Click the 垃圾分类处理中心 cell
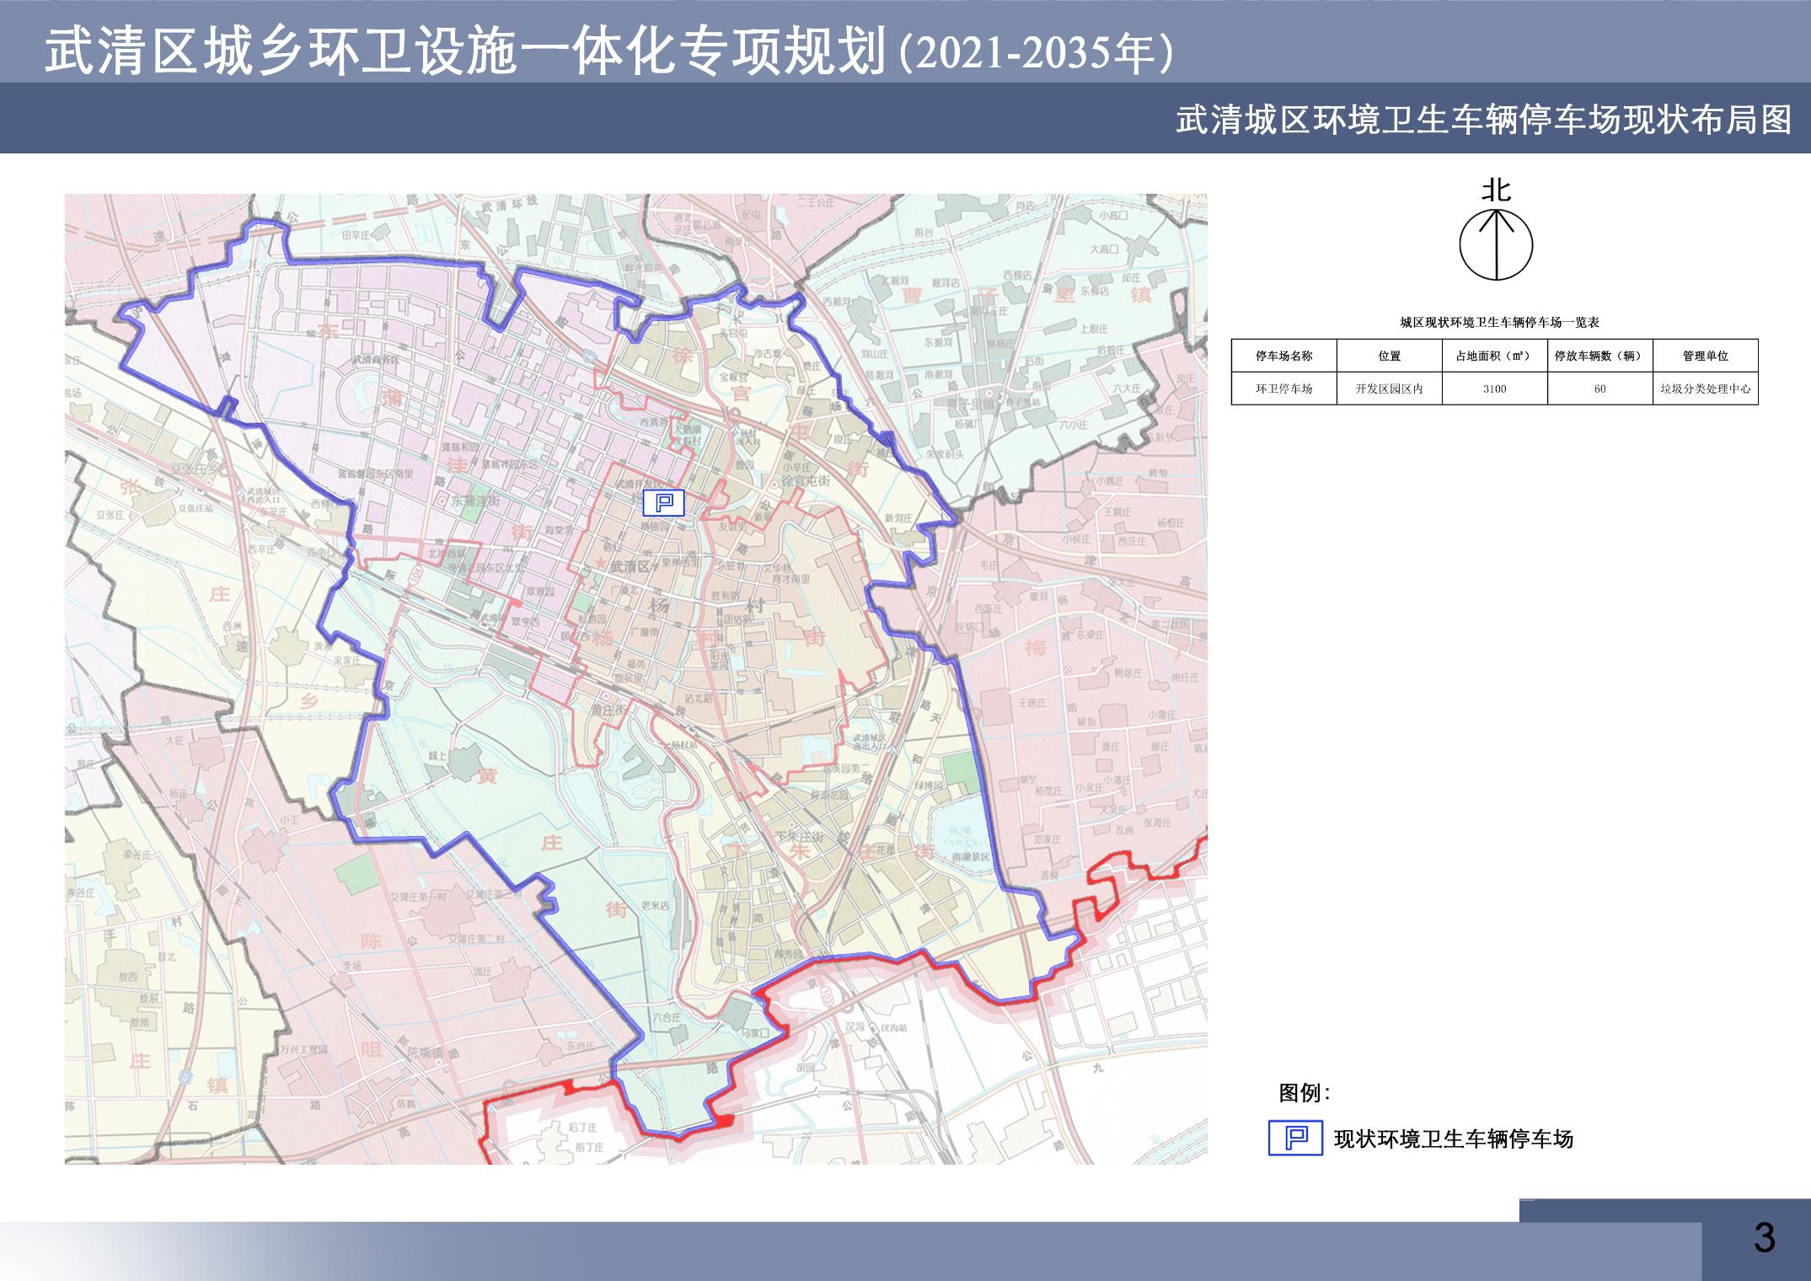This screenshot has height=1281, width=1811. point(1705,389)
